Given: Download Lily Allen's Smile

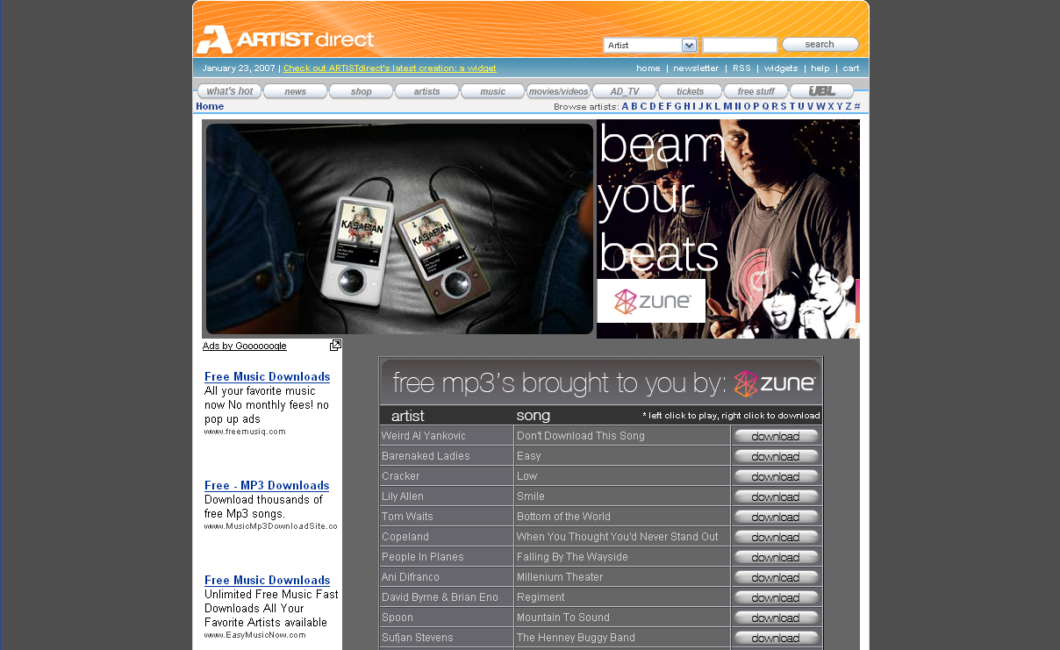Looking at the screenshot, I should click(x=776, y=496).
